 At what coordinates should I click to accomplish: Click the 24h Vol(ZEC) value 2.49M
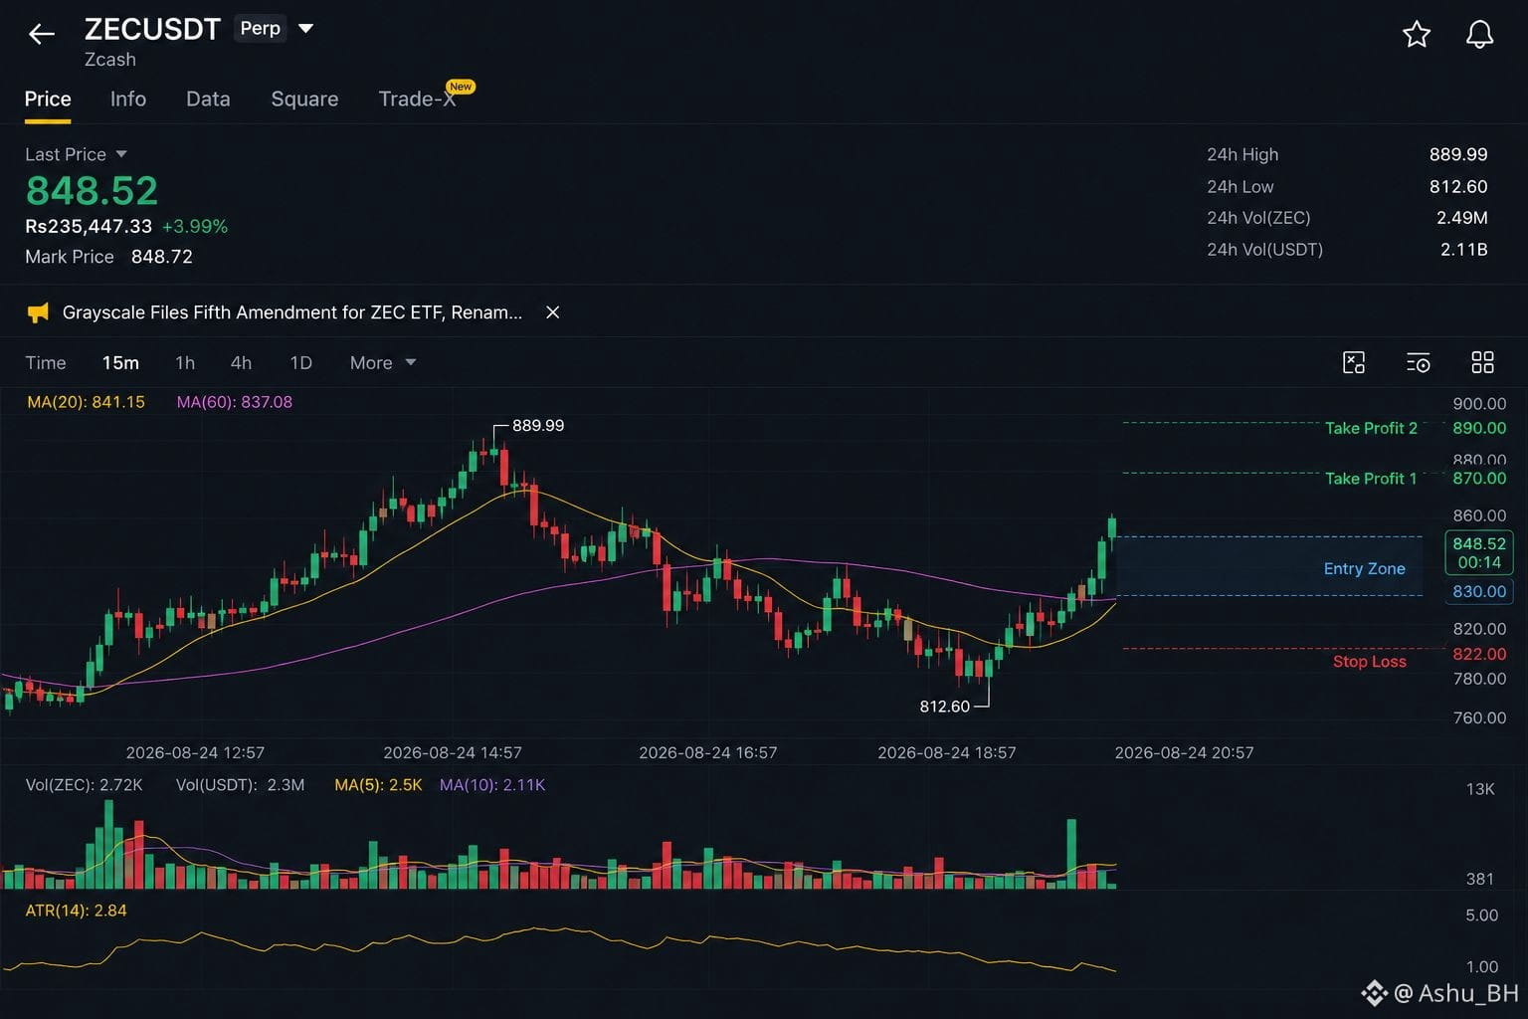pos(1462,218)
